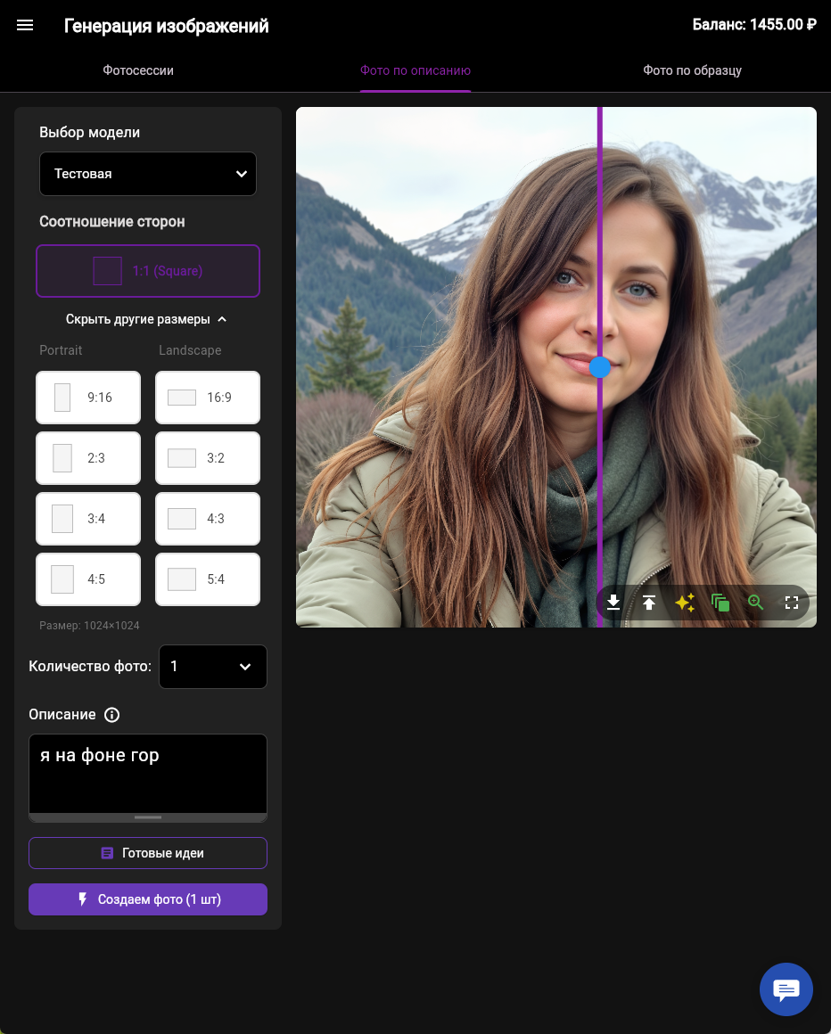Switch to the Фото по образцу tab

coord(692,70)
